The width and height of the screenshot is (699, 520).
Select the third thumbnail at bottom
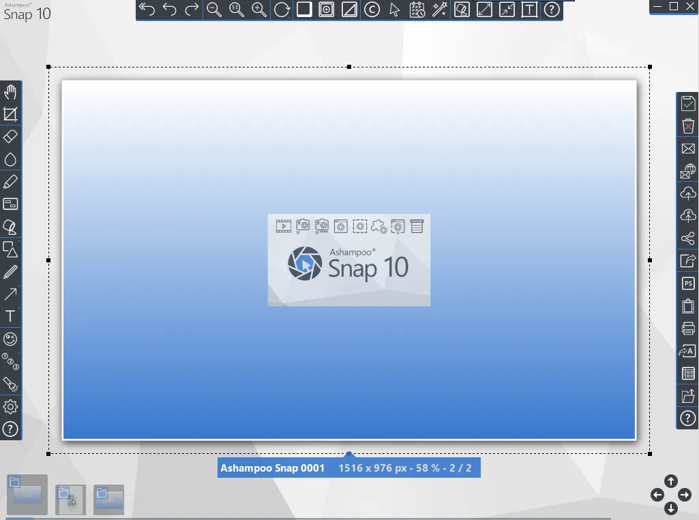[109, 500]
